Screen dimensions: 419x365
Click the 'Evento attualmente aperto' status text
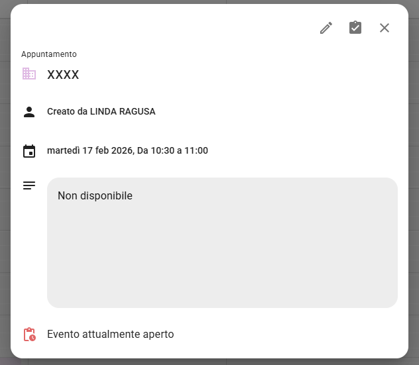(x=110, y=335)
